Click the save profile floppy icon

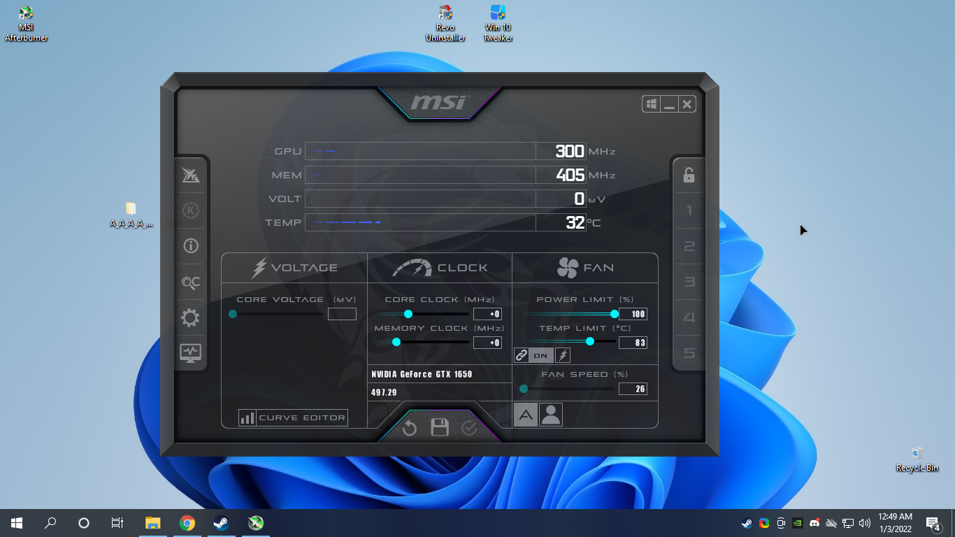(x=440, y=427)
